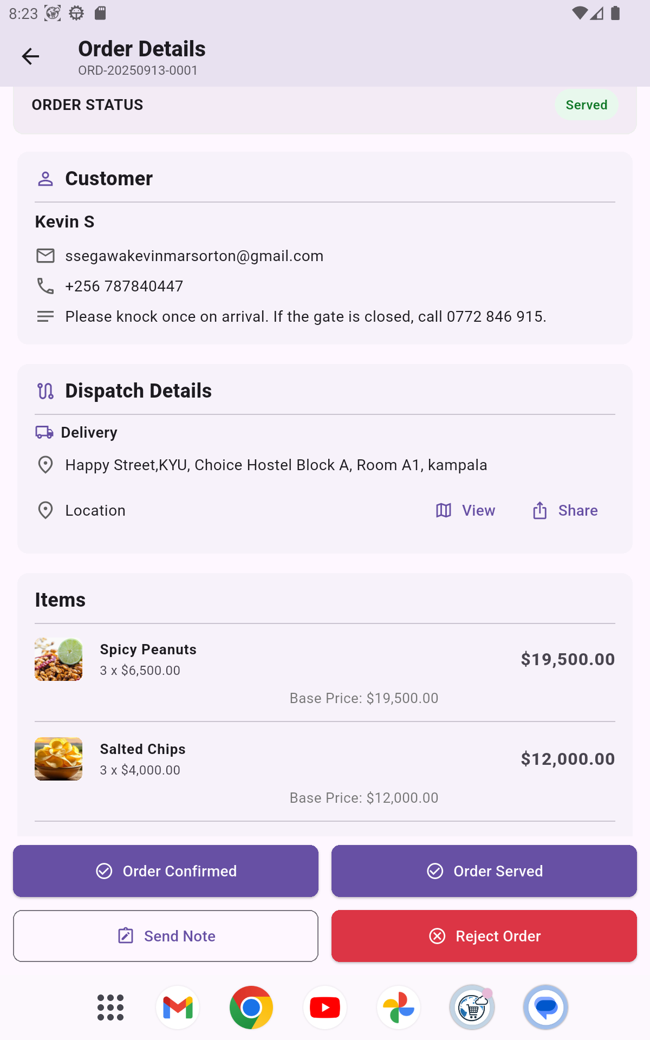The height and width of the screenshot is (1040, 650).
Task: Share the delivery location
Action: [565, 510]
